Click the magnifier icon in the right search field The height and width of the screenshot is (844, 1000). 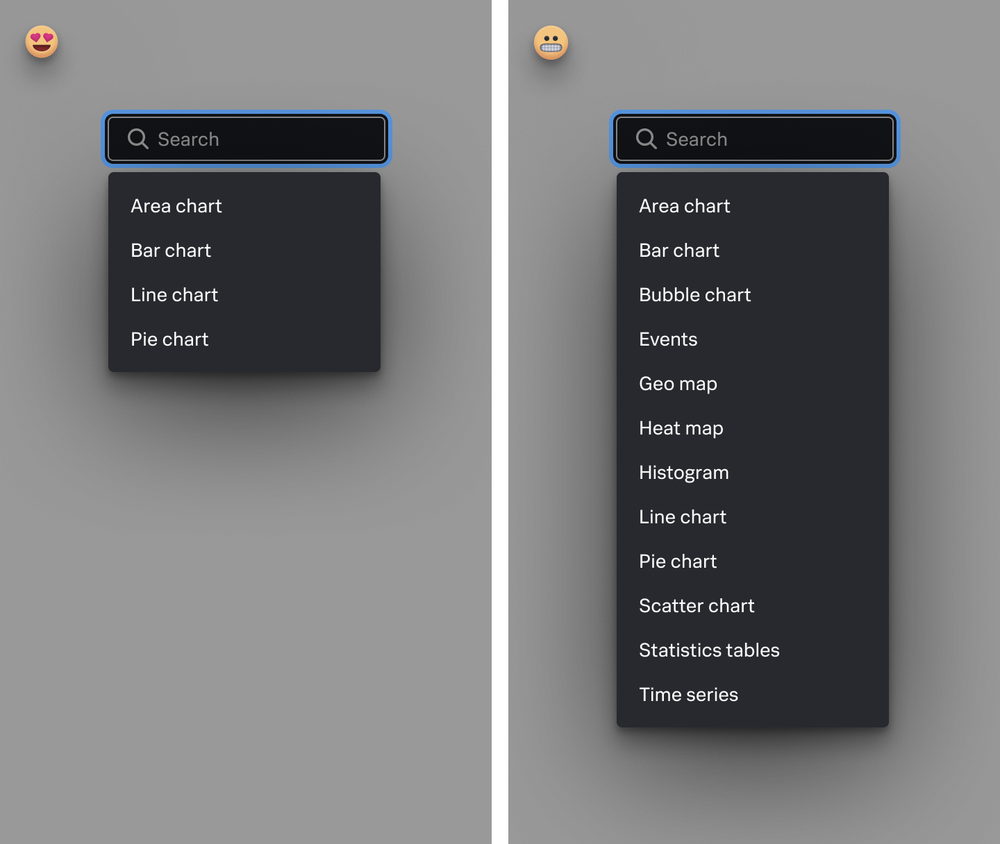tap(646, 139)
